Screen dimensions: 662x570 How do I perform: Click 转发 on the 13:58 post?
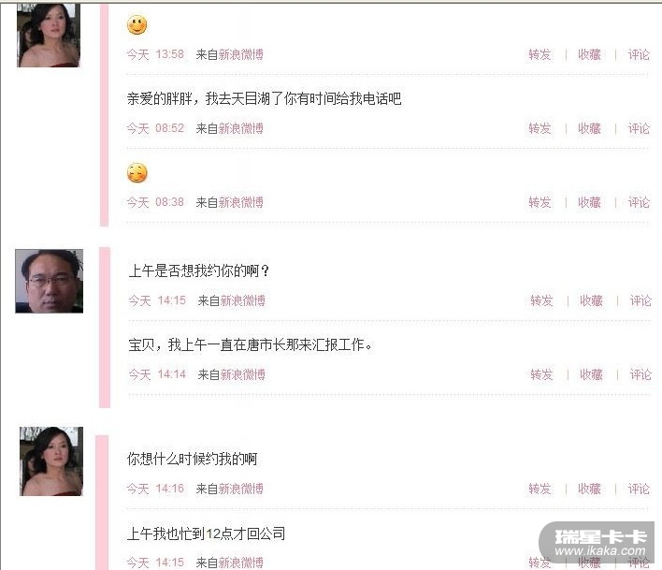pyautogui.click(x=540, y=54)
